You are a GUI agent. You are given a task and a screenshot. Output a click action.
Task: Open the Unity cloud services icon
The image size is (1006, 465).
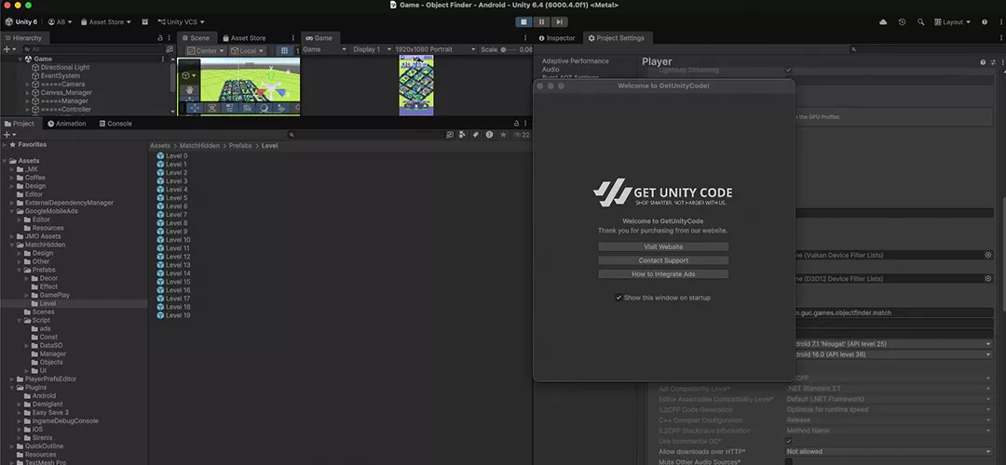[x=883, y=21]
